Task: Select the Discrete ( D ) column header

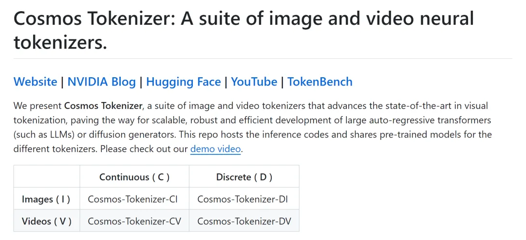Action: click(x=244, y=176)
